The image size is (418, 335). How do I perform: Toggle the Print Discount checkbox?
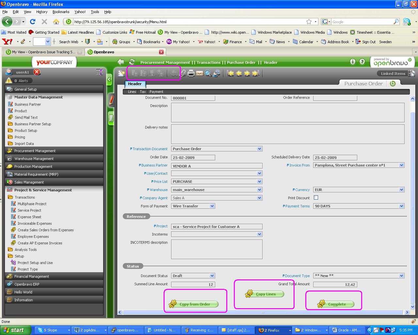pos(316,198)
